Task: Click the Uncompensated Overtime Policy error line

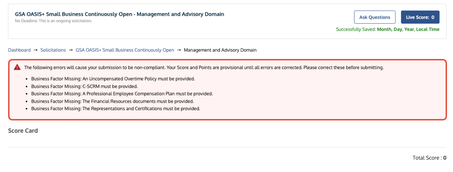Action: tap(113, 79)
